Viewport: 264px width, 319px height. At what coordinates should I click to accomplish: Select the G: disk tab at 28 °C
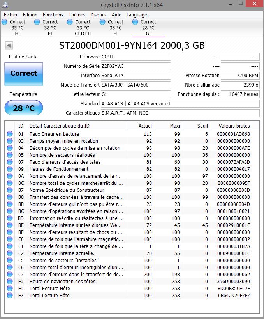[148, 28]
